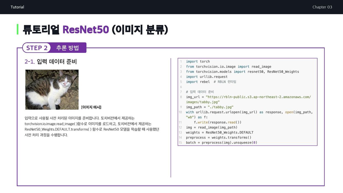Click code line importing read_image
This screenshot has height=193, width=343.
coord(229,66)
